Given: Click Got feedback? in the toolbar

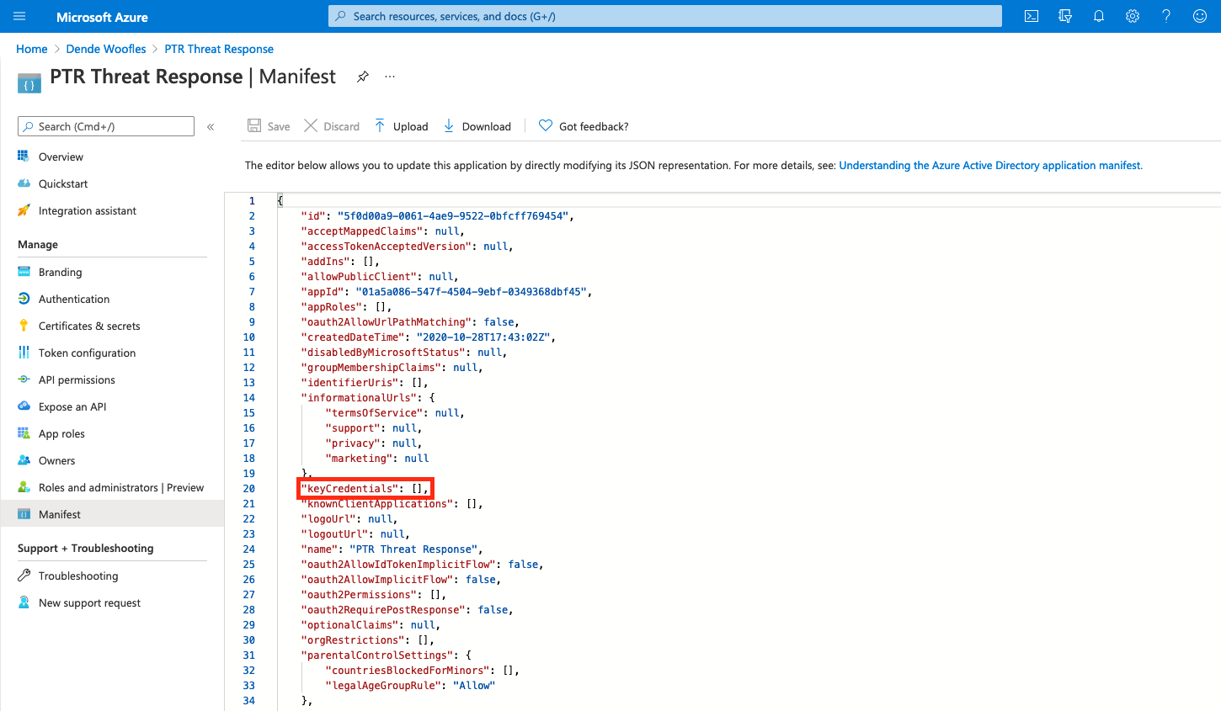Looking at the screenshot, I should [584, 126].
